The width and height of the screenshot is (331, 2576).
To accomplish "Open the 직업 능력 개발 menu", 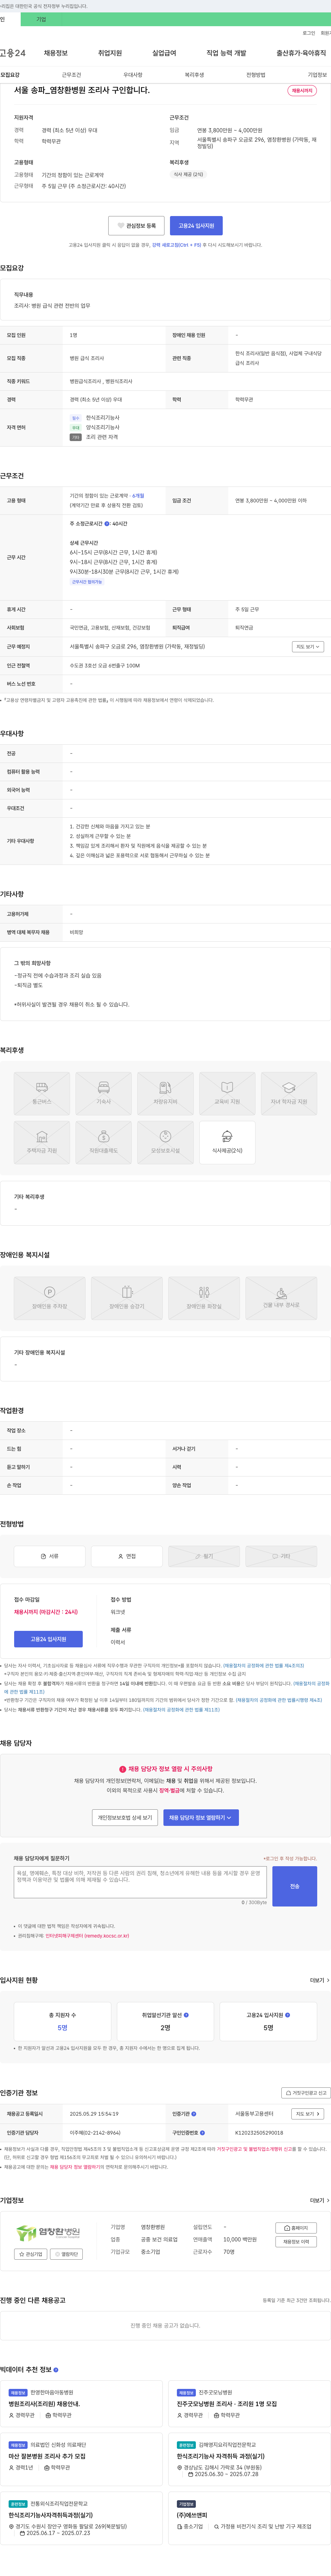I will pyautogui.click(x=226, y=53).
